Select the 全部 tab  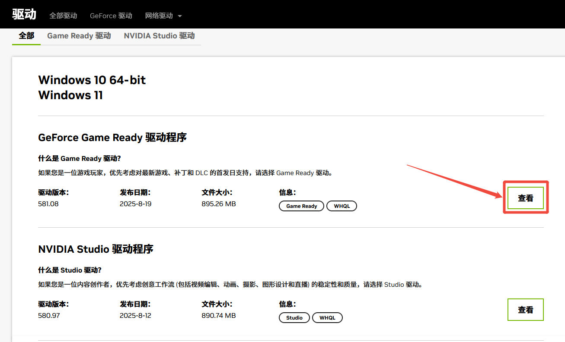tap(26, 36)
